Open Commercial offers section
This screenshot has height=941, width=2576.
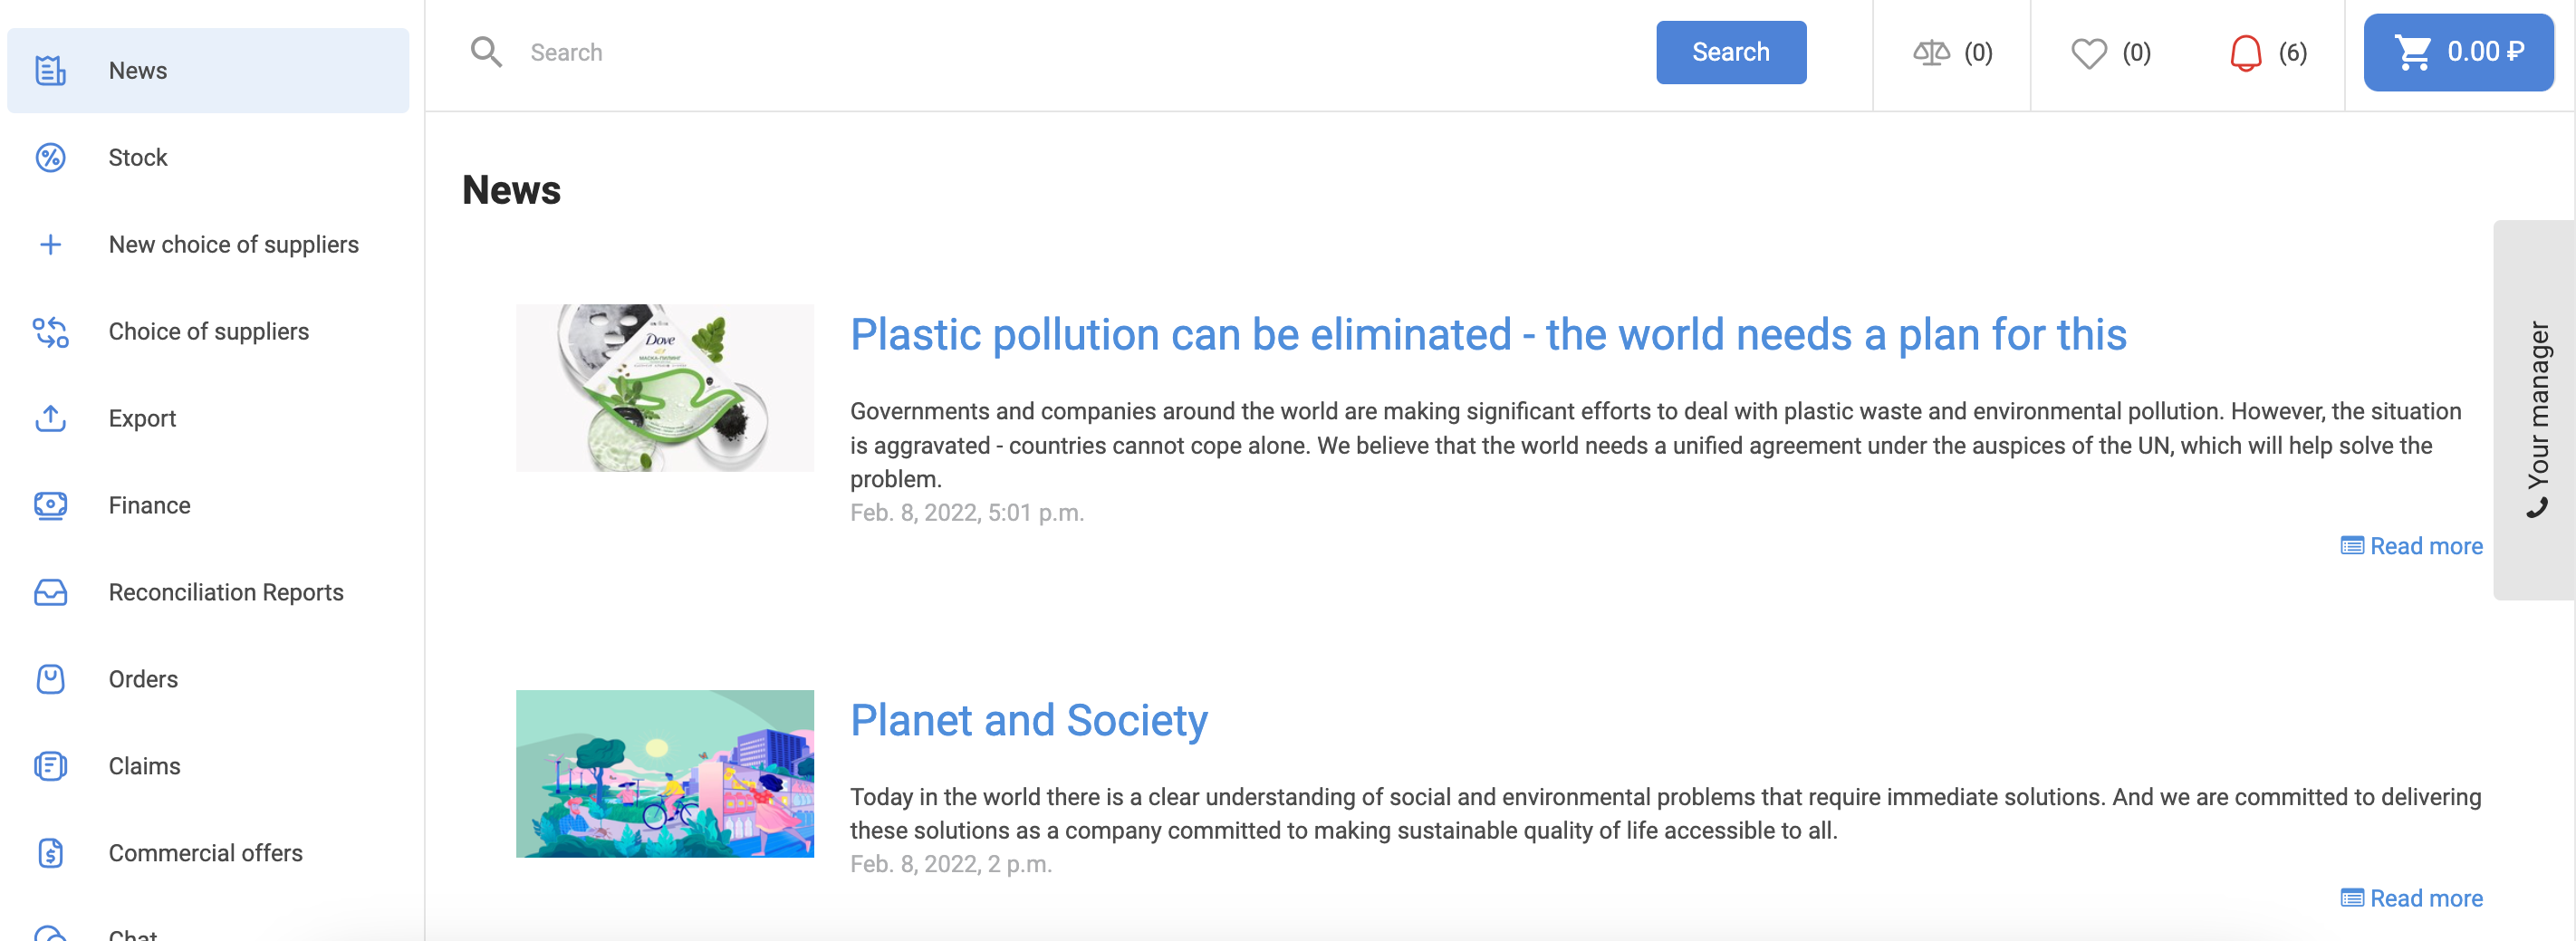pyautogui.click(x=205, y=853)
